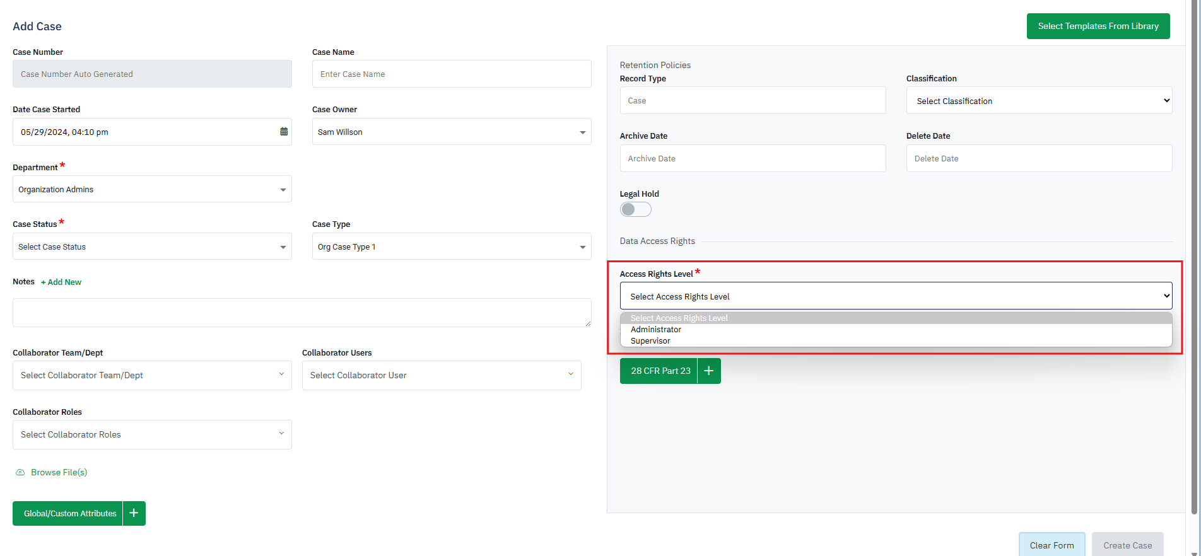Open the Select Classification dropdown
The width and height of the screenshot is (1201, 556).
(x=1039, y=101)
